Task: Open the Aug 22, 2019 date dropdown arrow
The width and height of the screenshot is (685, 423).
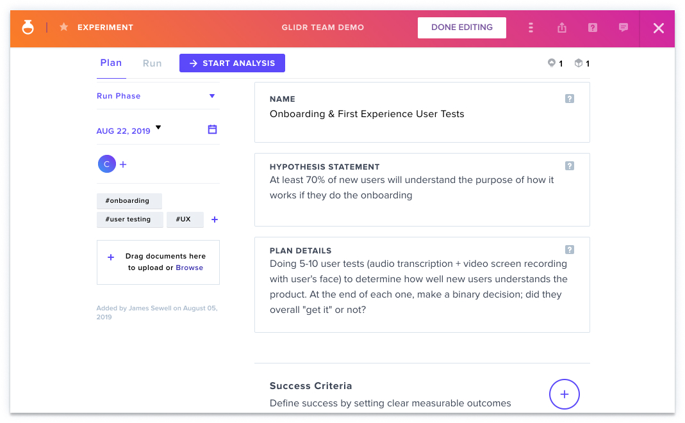Action: pos(158,127)
